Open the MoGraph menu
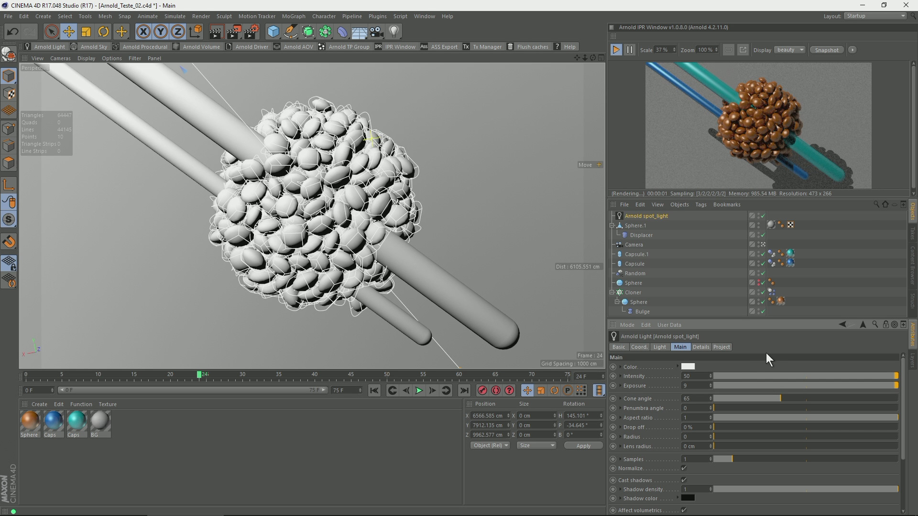The height and width of the screenshot is (516, 918). (x=294, y=16)
